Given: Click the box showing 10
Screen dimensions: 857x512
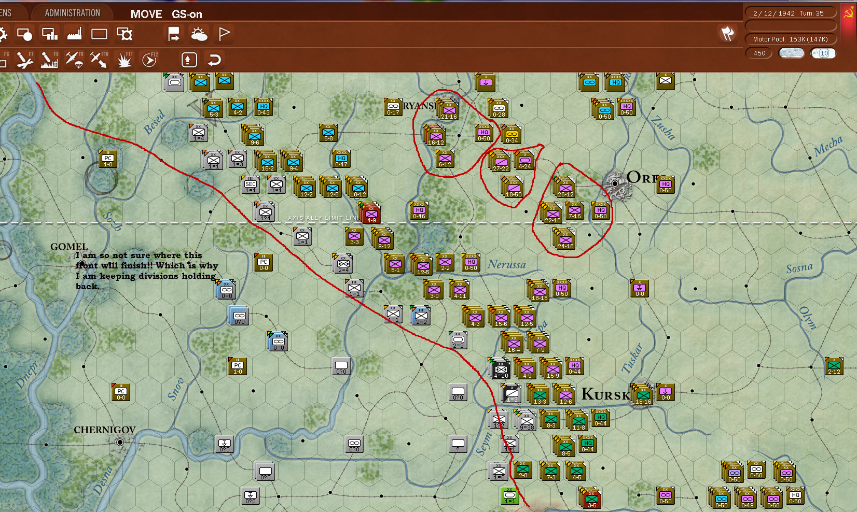Looking at the screenshot, I should pyautogui.click(x=823, y=53).
